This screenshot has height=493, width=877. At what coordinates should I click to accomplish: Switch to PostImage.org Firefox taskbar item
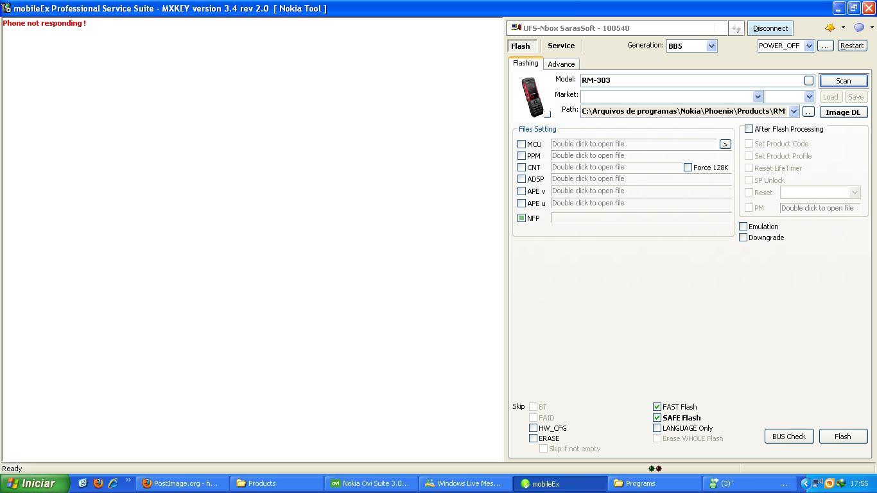pos(184,483)
